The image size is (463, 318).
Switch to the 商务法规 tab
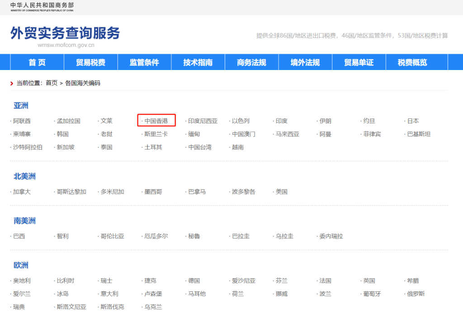tap(251, 62)
